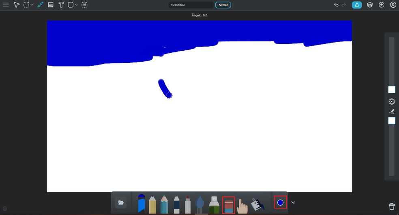The height and width of the screenshot is (215, 399).
Task: Open the brush library folder
Action: coord(121,202)
